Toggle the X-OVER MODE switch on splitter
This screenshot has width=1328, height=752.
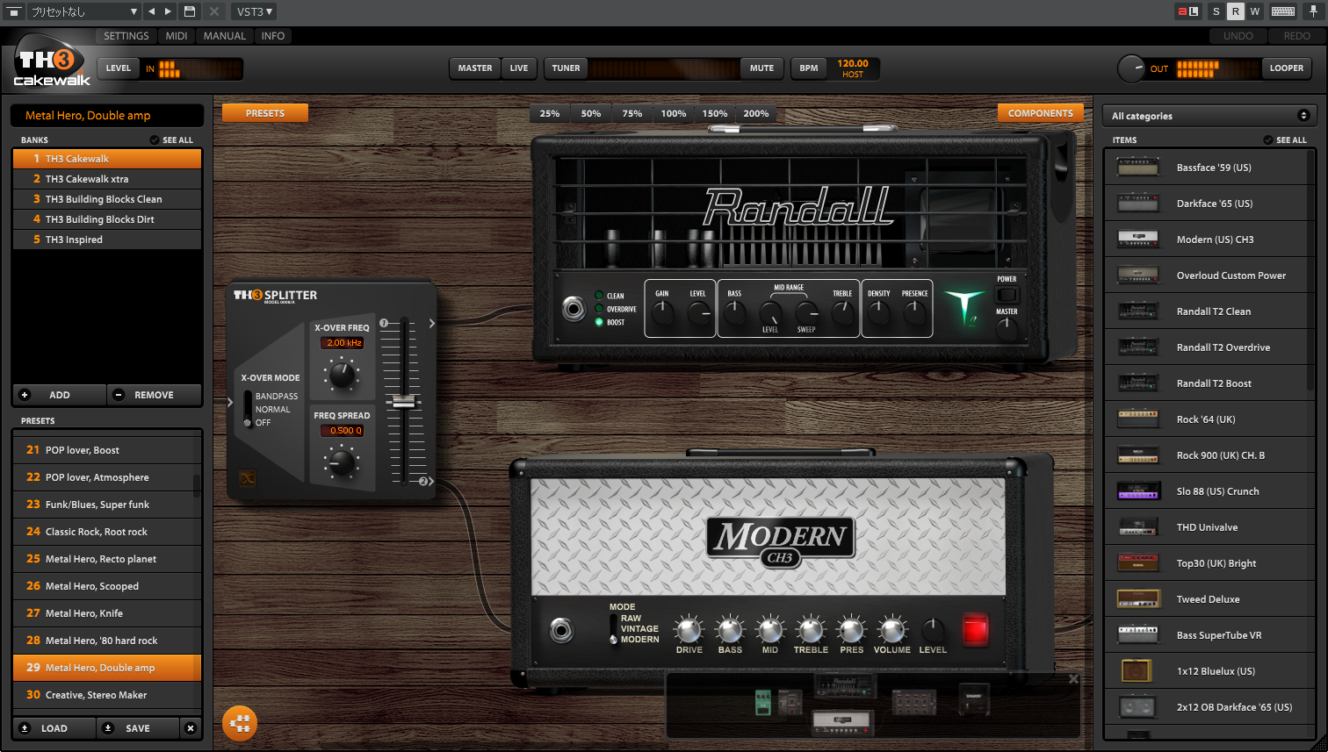247,409
